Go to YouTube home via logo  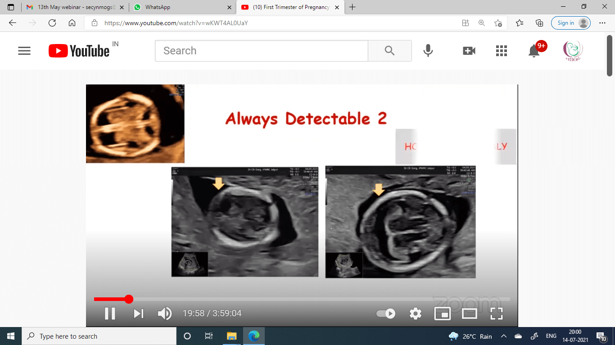point(79,51)
